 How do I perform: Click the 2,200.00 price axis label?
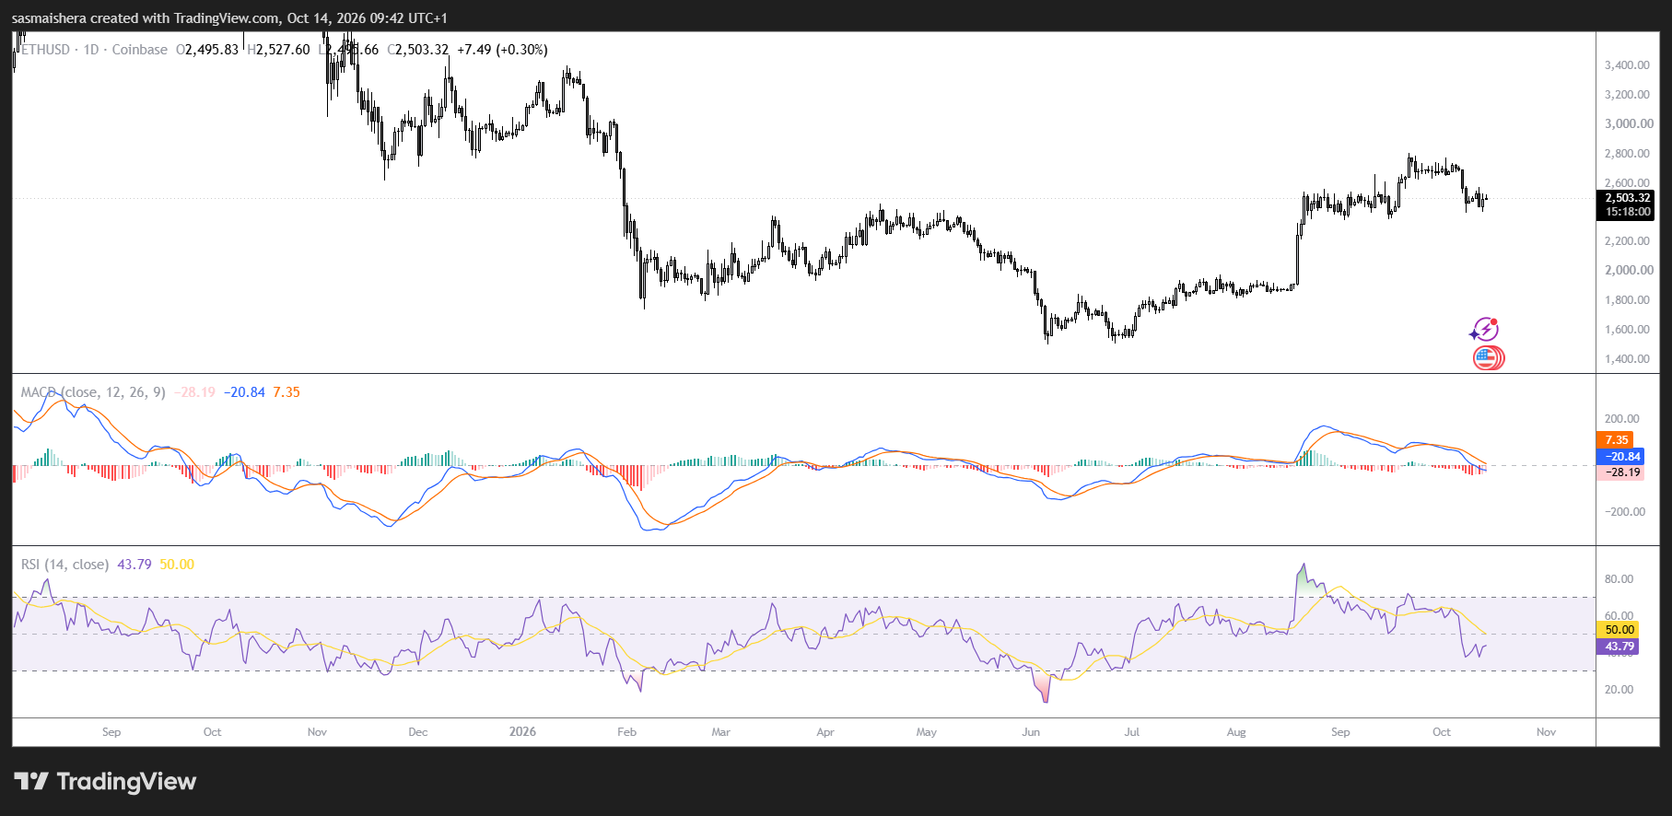1627,241
